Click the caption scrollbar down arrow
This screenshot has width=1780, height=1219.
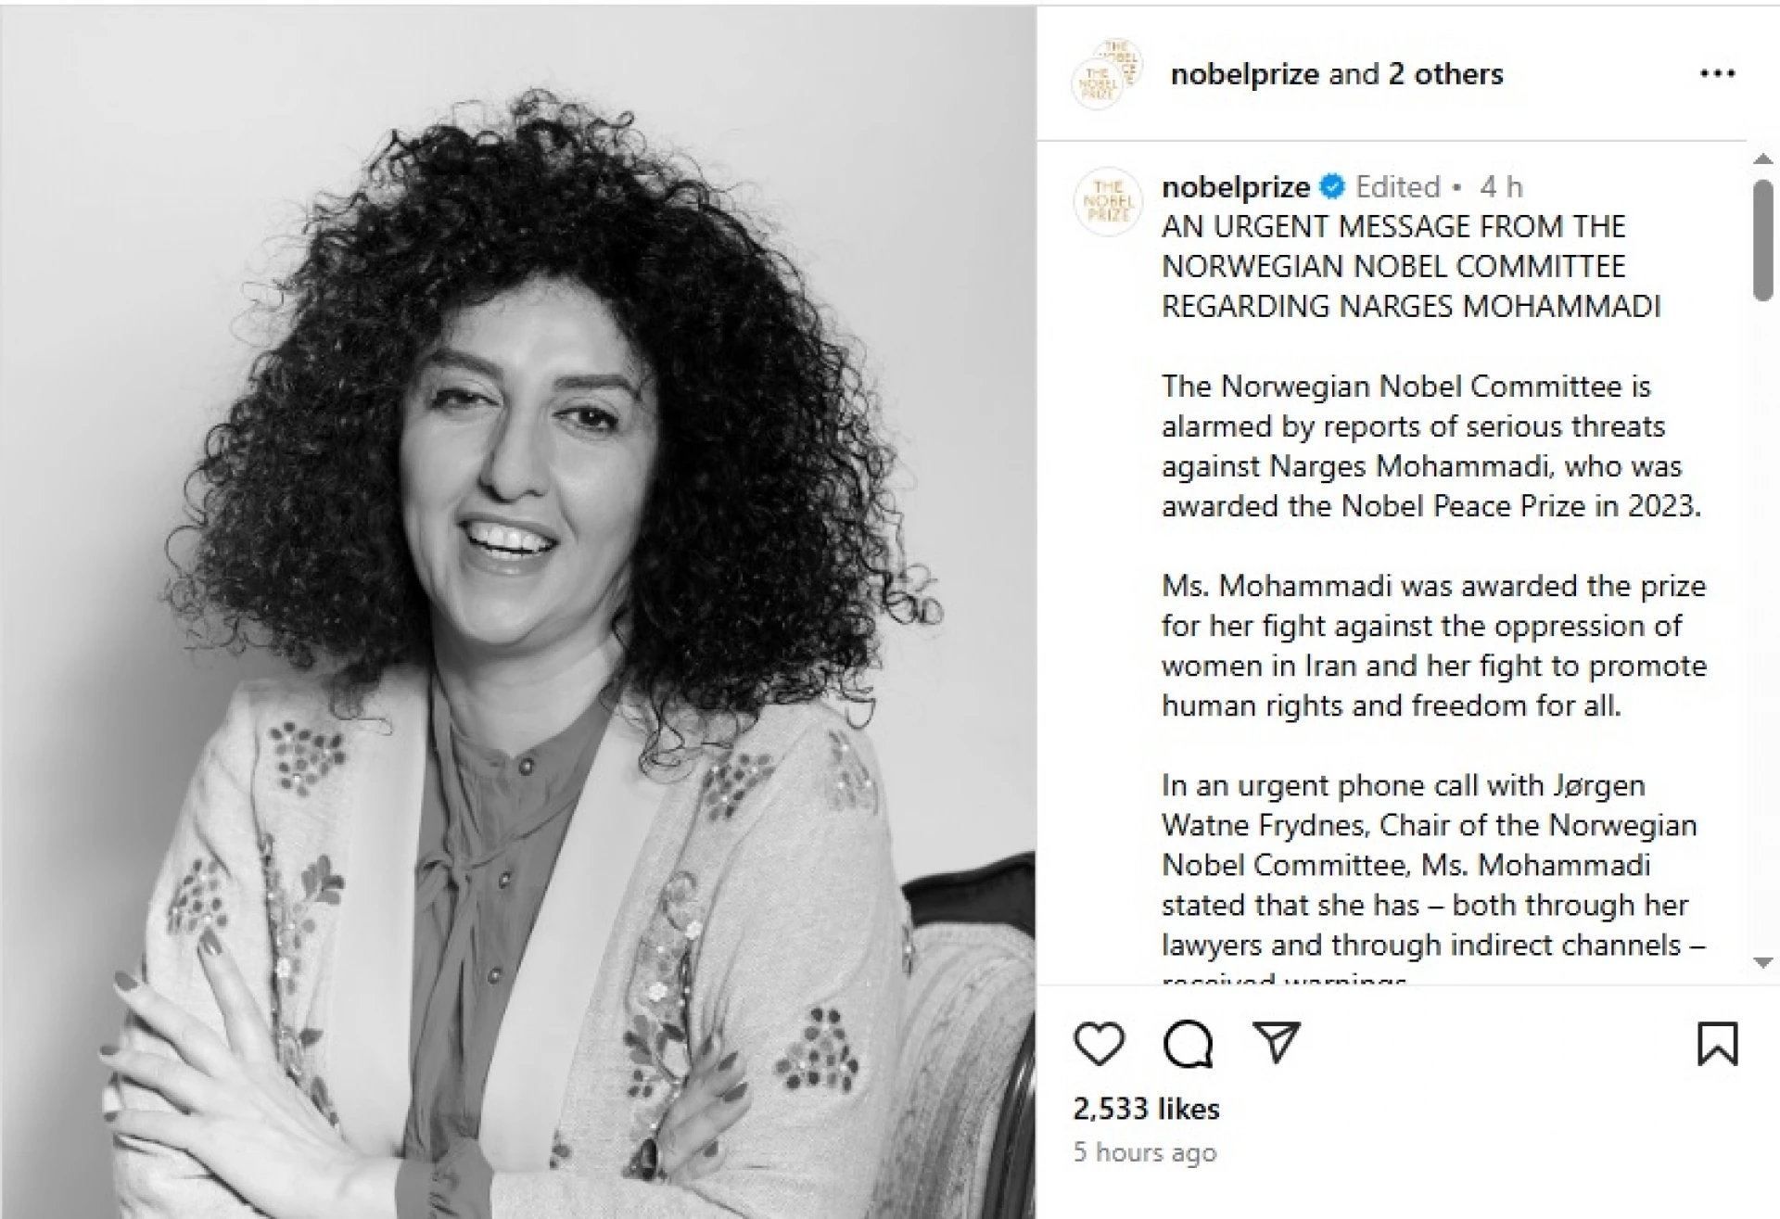pyautogui.click(x=1763, y=964)
